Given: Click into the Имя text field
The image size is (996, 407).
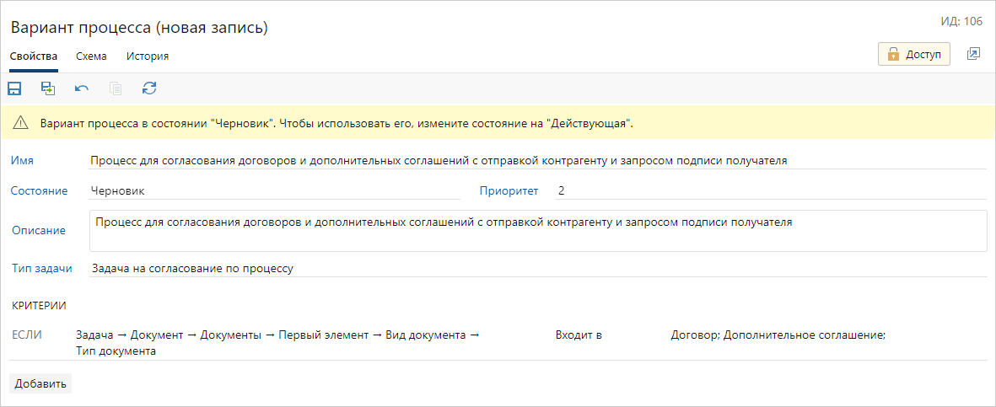Looking at the screenshot, I should click(x=537, y=160).
